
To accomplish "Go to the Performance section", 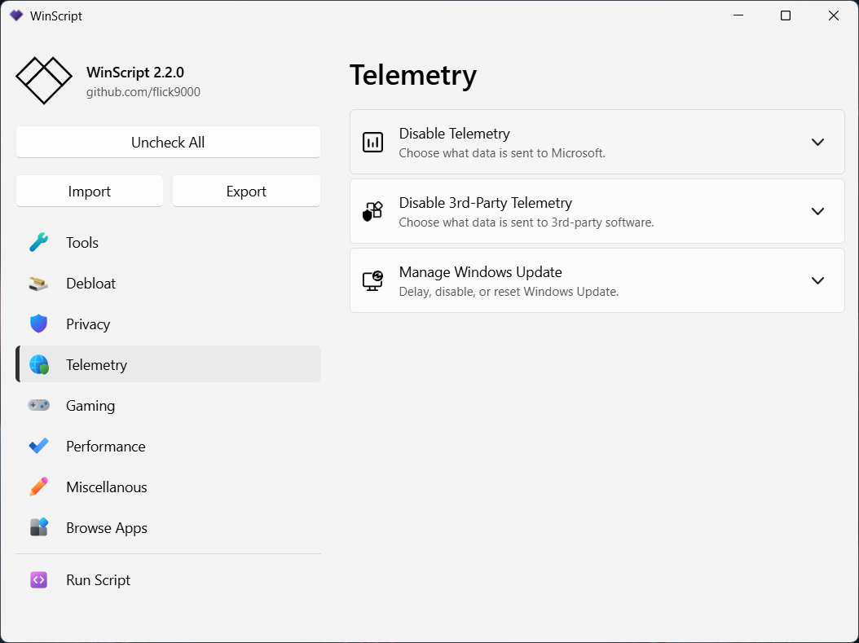I will point(106,447).
